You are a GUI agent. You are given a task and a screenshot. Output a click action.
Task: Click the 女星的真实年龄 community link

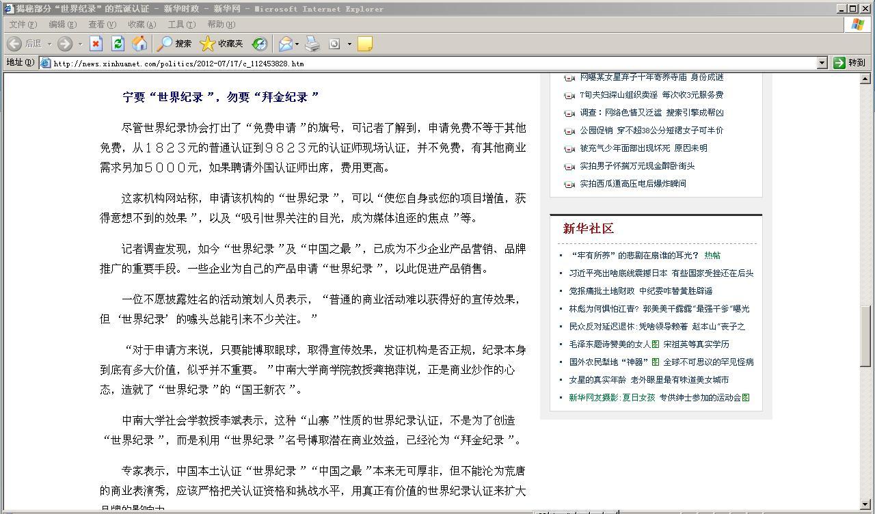pos(597,379)
